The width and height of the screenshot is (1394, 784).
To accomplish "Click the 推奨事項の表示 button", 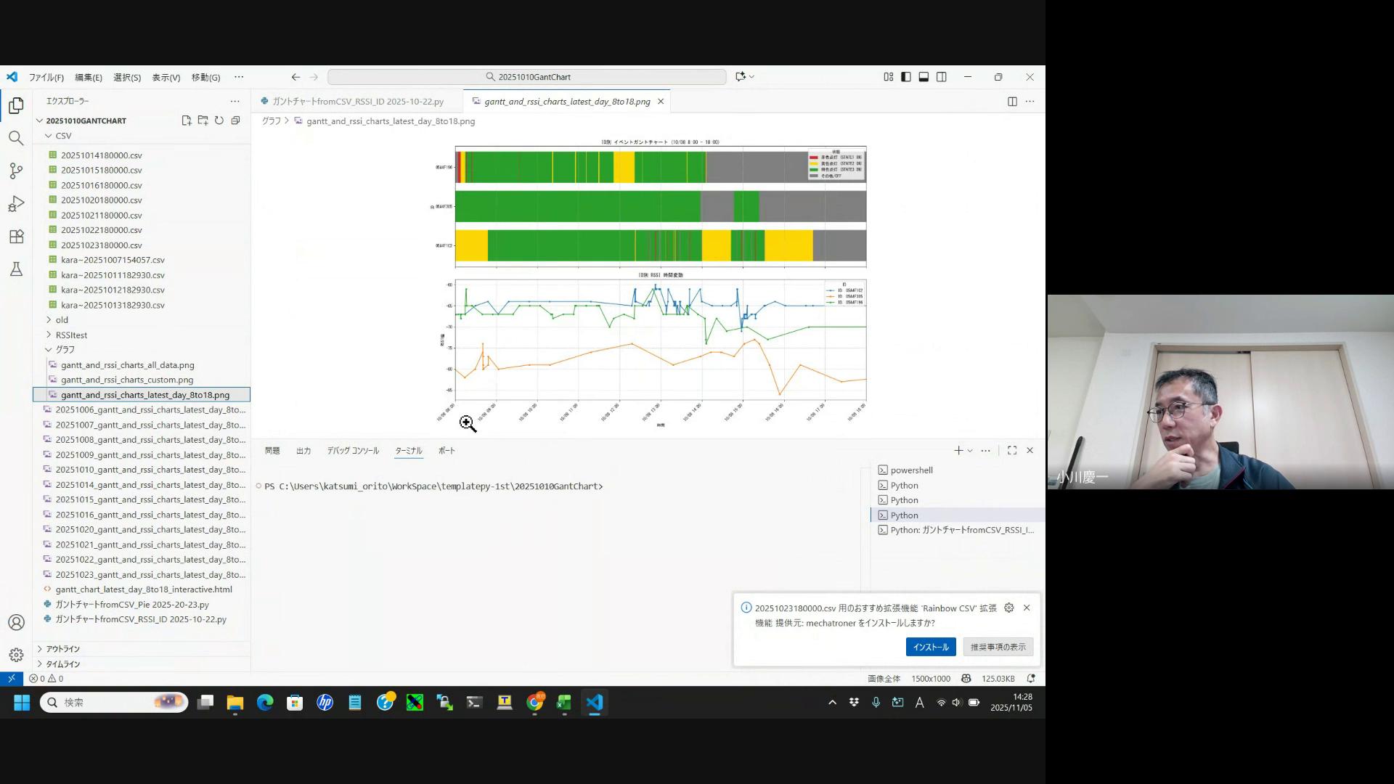I will (x=998, y=647).
